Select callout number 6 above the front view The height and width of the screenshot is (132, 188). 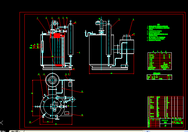[x=67, y=18]
